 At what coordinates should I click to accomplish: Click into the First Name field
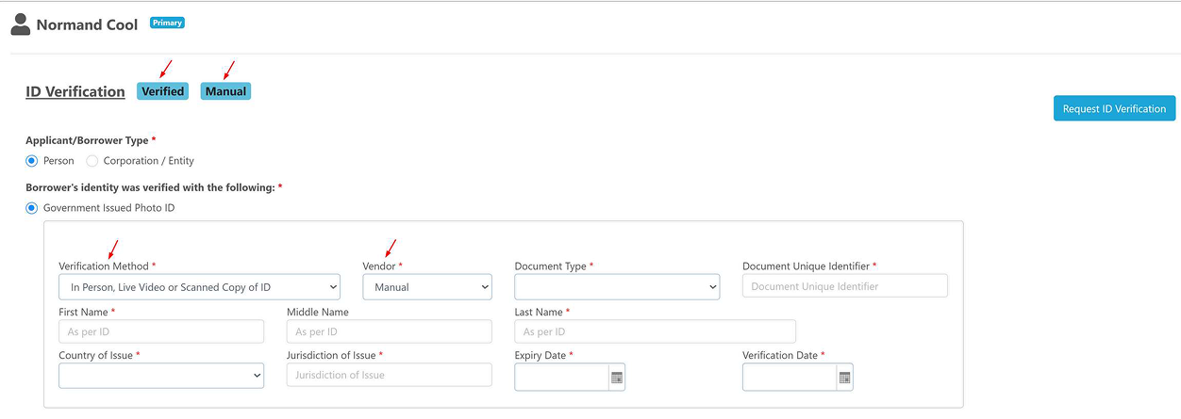click(161, 331)
